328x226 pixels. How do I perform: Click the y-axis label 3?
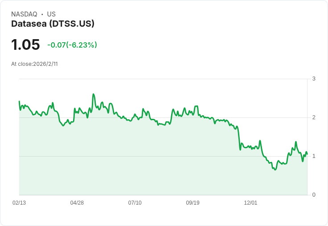tap(314, 79)
